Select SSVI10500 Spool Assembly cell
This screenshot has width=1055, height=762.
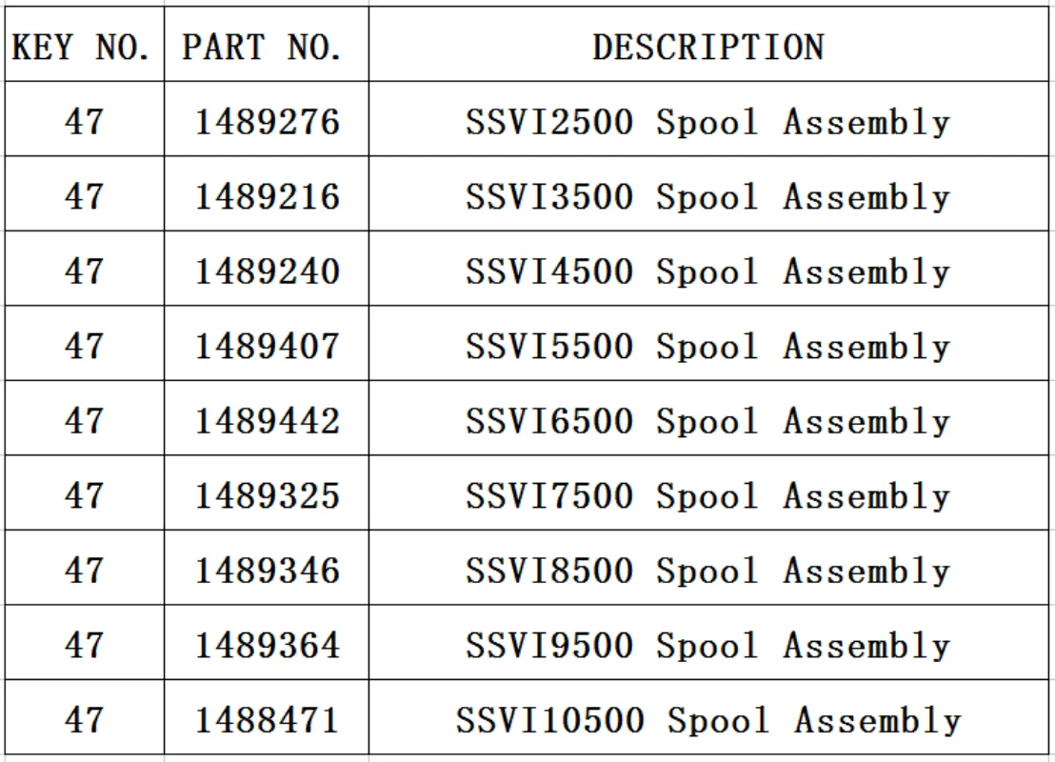707,721
